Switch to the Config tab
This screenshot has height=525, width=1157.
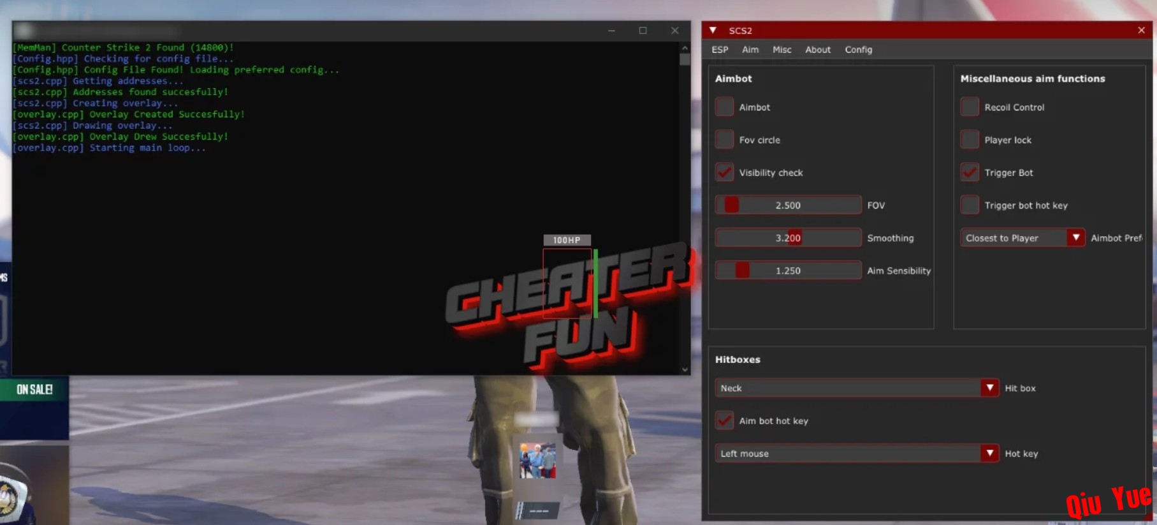pos(858,50)
